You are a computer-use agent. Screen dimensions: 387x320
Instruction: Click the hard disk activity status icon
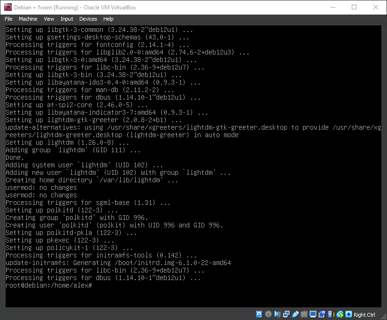click(259, 314)
